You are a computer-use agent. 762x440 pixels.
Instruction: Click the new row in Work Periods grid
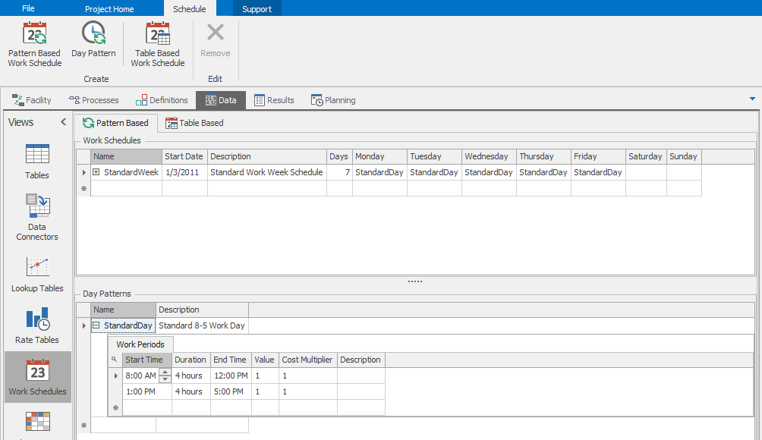point(253,408)
